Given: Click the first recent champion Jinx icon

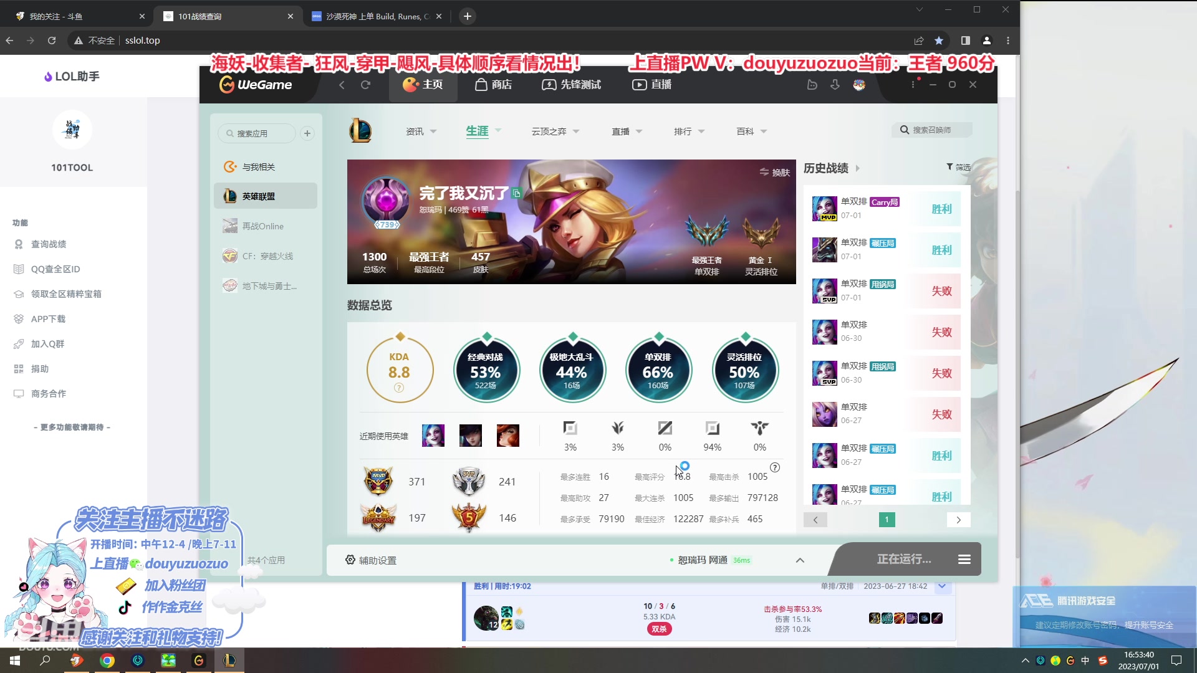Looking at the screenshot, I should (x=433, y=436).
